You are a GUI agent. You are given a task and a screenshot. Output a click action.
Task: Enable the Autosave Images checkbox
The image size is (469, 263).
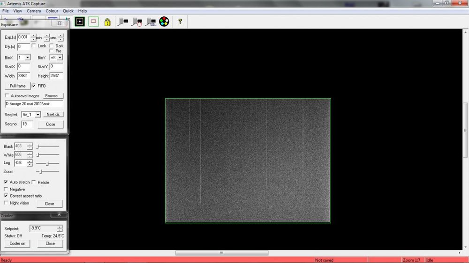(x=7, y=96)
